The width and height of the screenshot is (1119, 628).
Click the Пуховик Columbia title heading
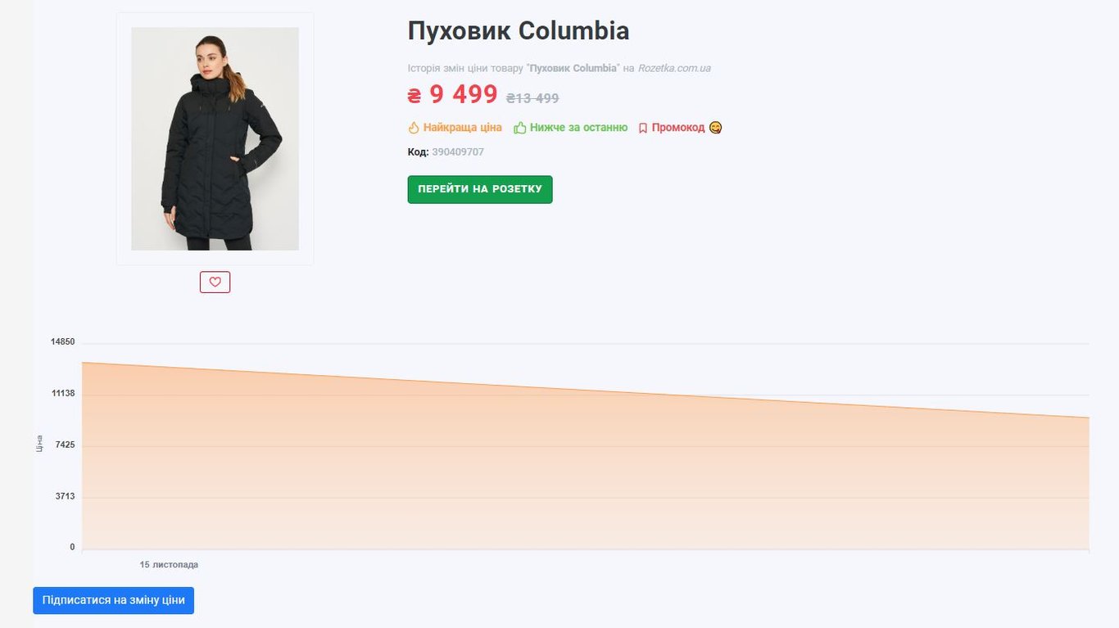518,31
